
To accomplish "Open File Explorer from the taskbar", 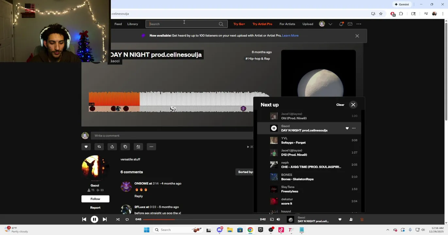I will click(x=230, y=230).
